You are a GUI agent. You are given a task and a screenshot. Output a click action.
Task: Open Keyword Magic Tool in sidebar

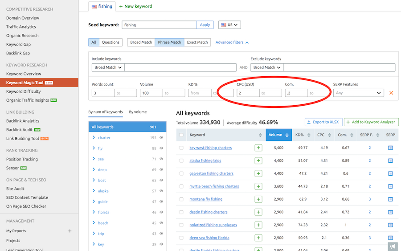point(39,82)
